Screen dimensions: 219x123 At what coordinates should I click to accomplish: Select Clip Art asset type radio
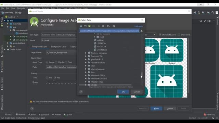click(56, 62)
